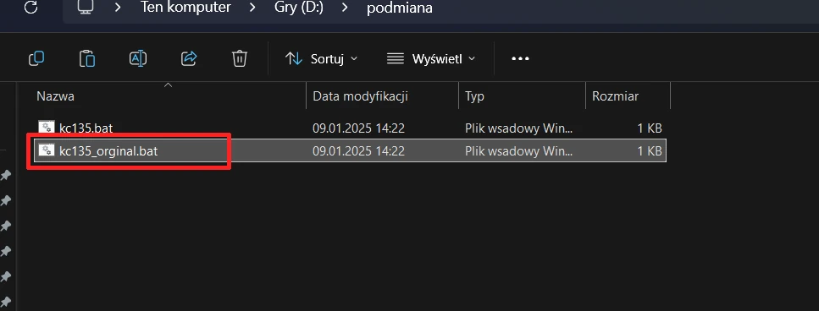Select the kc135.bat file

(350, 128)
